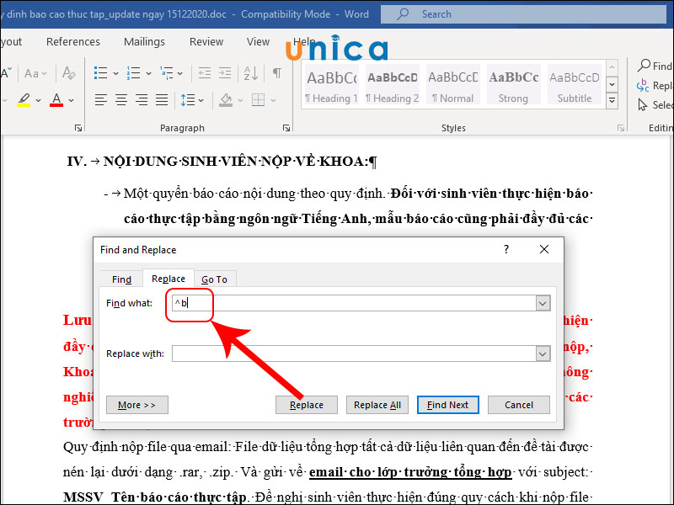Switch to the Find tab
The image size is (674, 505).
point(120,279)
